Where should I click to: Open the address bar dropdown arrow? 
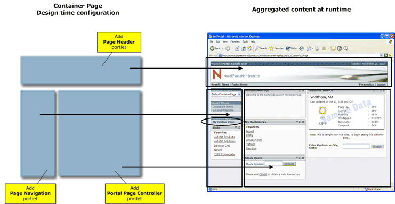point(381,55)
